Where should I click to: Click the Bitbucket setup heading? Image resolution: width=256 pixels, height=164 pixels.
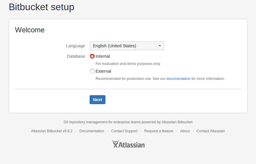42,7
